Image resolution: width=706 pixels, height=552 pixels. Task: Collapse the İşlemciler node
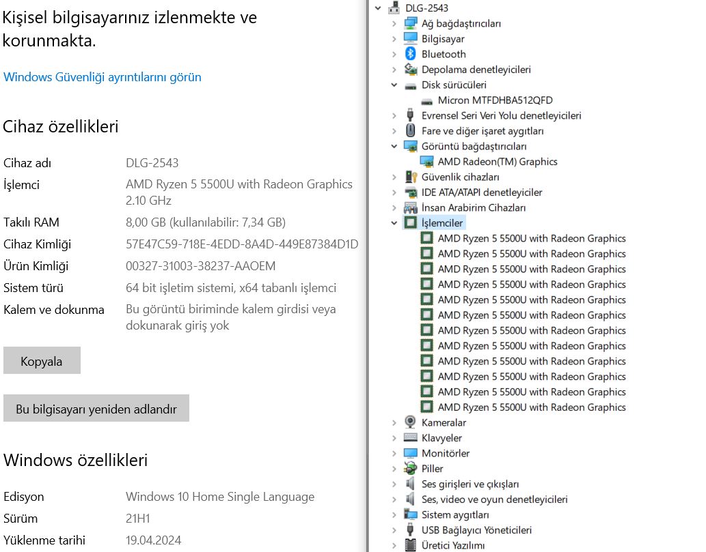click(394, 223)
